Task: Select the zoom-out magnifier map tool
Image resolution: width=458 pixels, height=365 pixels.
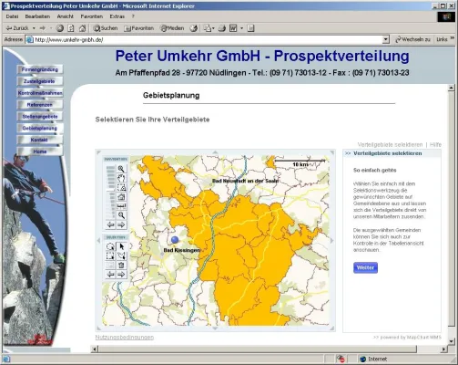Action: [x=121, y=215]
